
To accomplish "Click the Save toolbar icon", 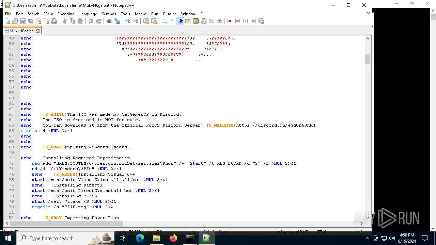I will (23, 21).
